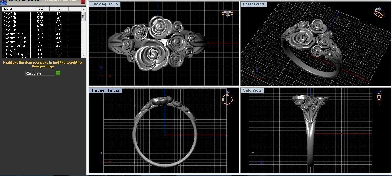This screenshot has height=176, width=392.
Task: Click the DWT column header
Action: click(x=59, y=9)
